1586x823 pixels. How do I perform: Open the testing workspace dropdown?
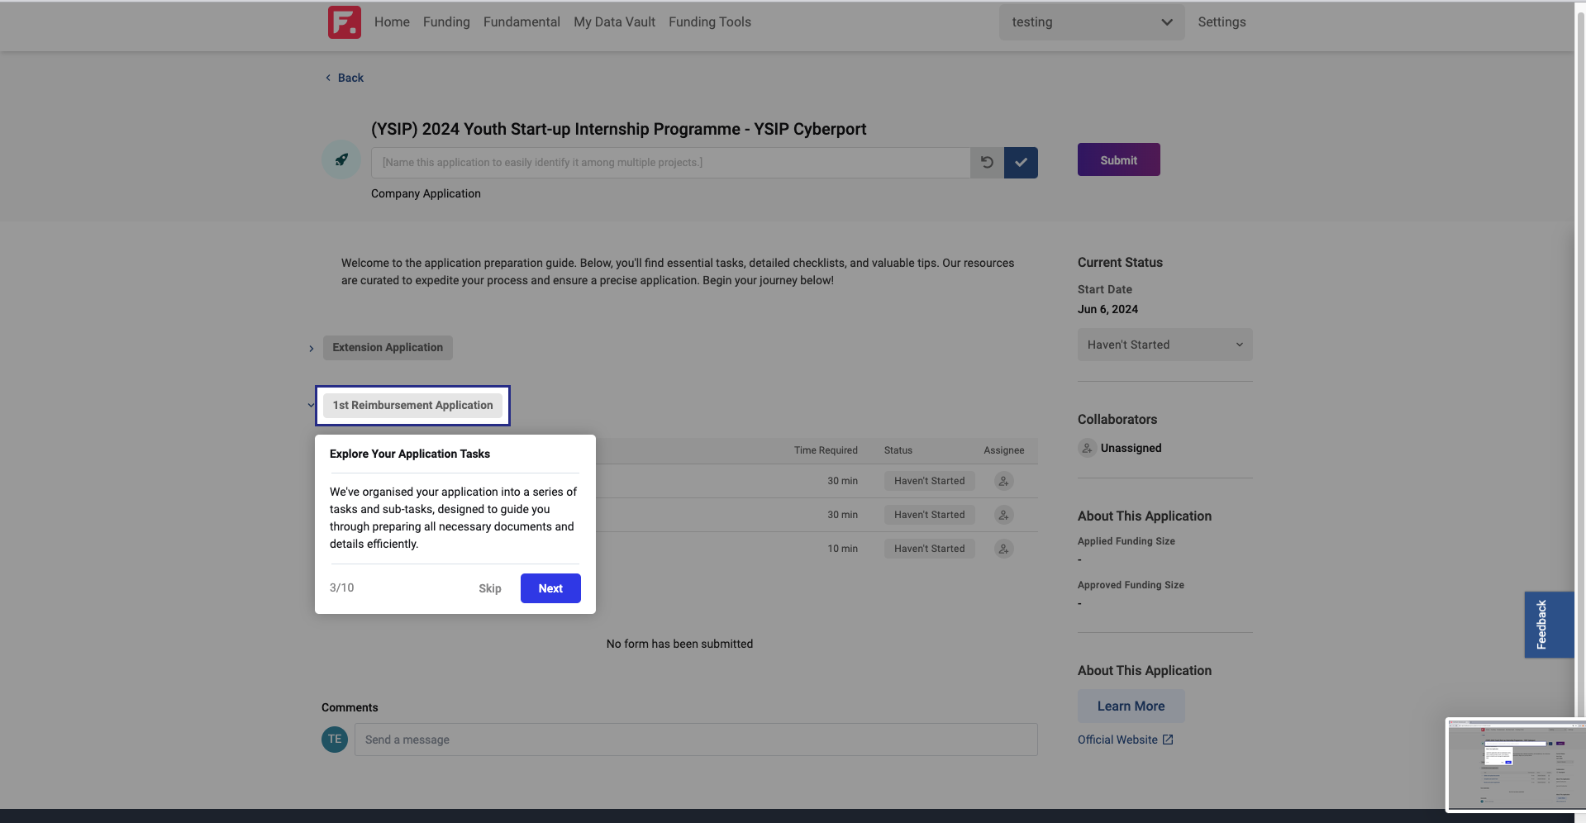tap(1091, 22)
